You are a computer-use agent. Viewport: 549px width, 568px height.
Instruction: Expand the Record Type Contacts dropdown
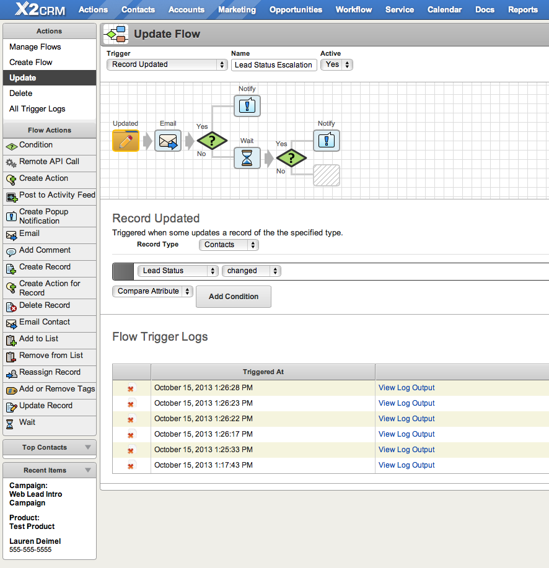click(228, 245)
